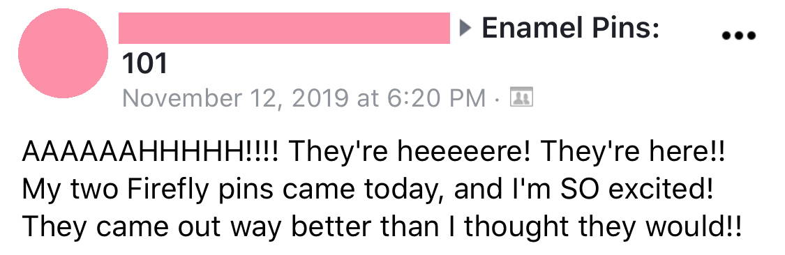The image size is (785, 255).
Task: Click the 101 part of group name
Action: 144,64
